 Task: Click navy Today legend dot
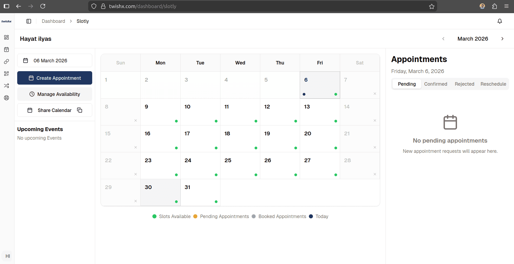[x=311, y=216]
